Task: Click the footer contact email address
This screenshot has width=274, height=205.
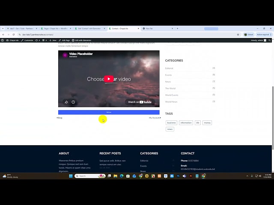Action: pyautogui.click(x=198, y=169)
